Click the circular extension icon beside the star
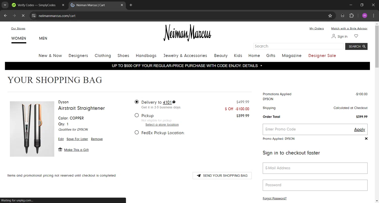Image resolution: width=379 pixels, height=203 pixels. 343,16
